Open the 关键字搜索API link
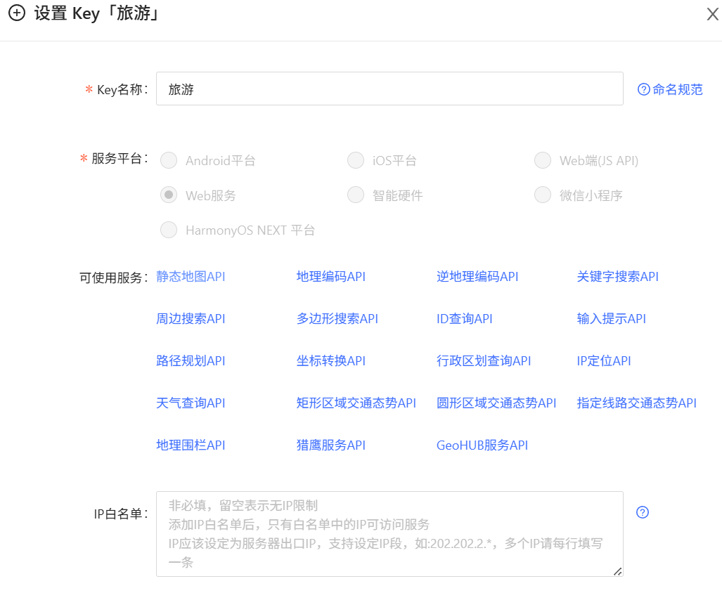Viewport: 722px width, 593px height. coord(617,277)
